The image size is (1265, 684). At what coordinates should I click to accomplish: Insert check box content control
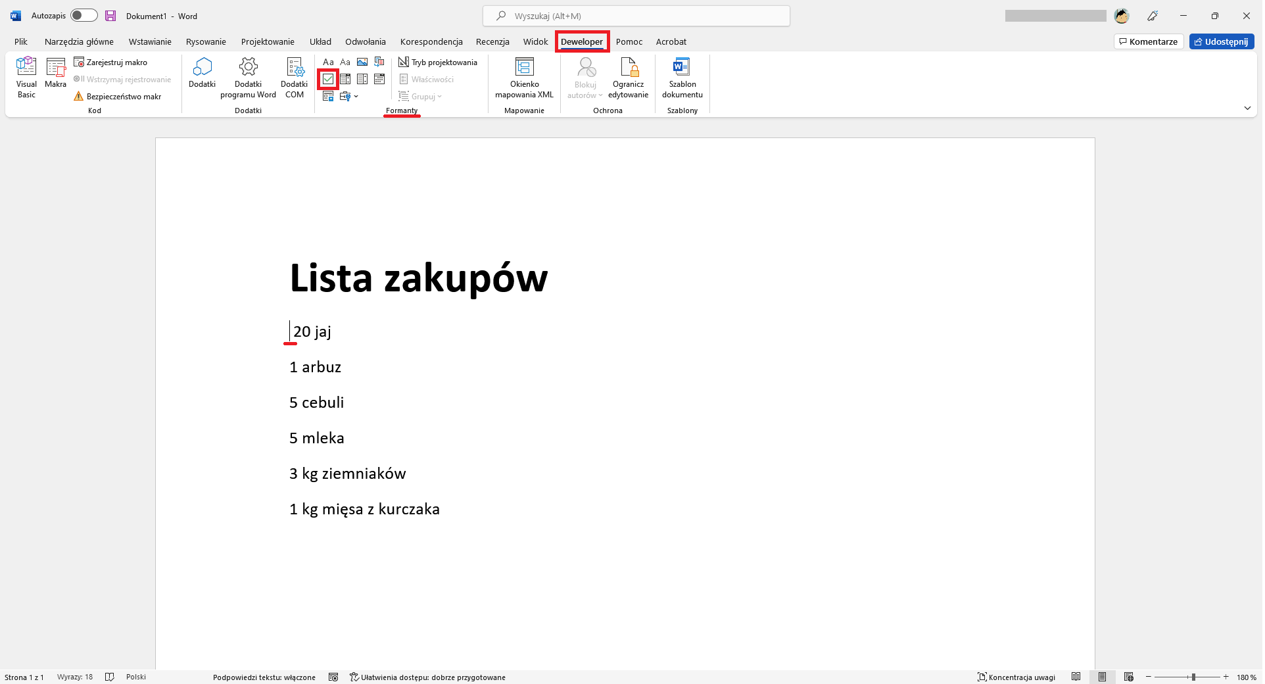click(328, 80)
